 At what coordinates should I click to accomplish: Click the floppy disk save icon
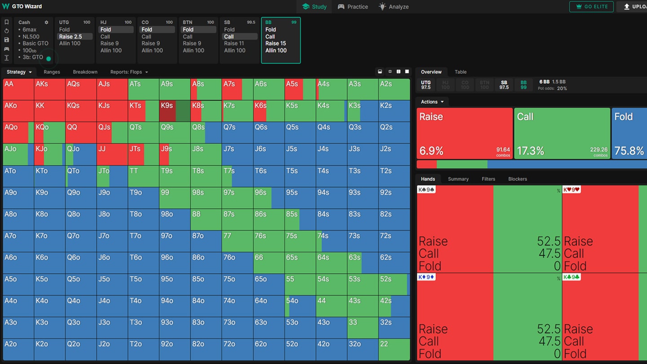click(x=6, y=40)
